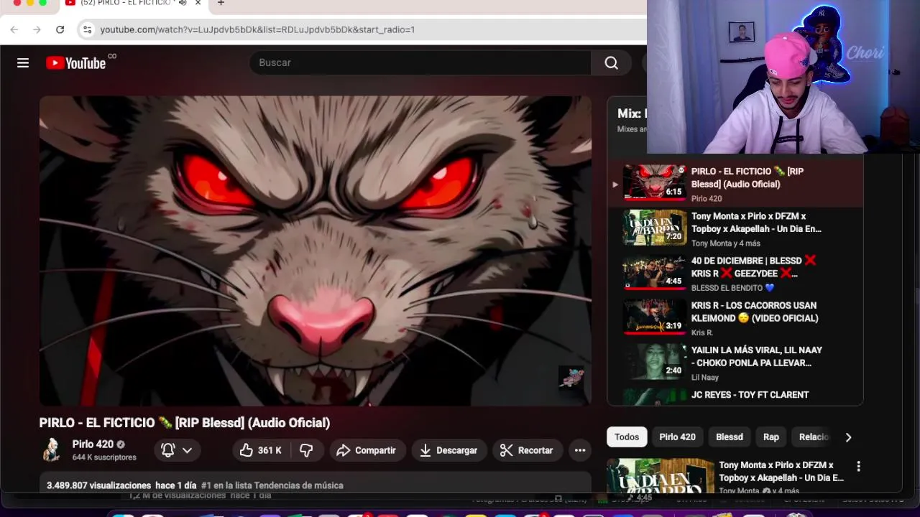Open site information icon in address bar
The height and width of the screenshot is (517, 920).
coord(88,29)
